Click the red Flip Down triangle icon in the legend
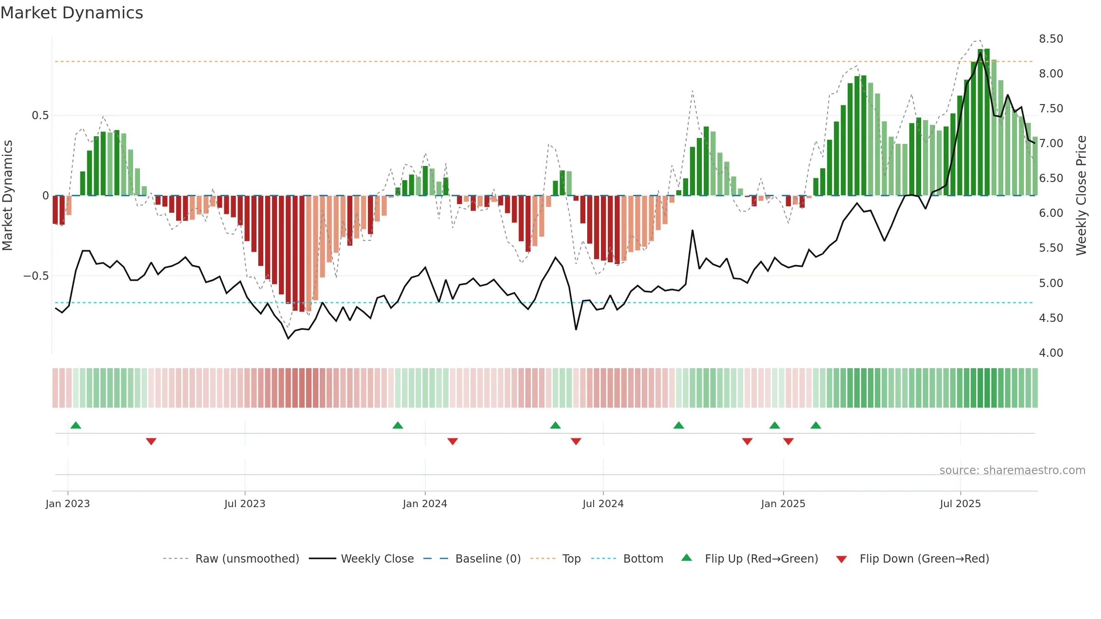The image size is (1101, 619). (x=841, y=559)
